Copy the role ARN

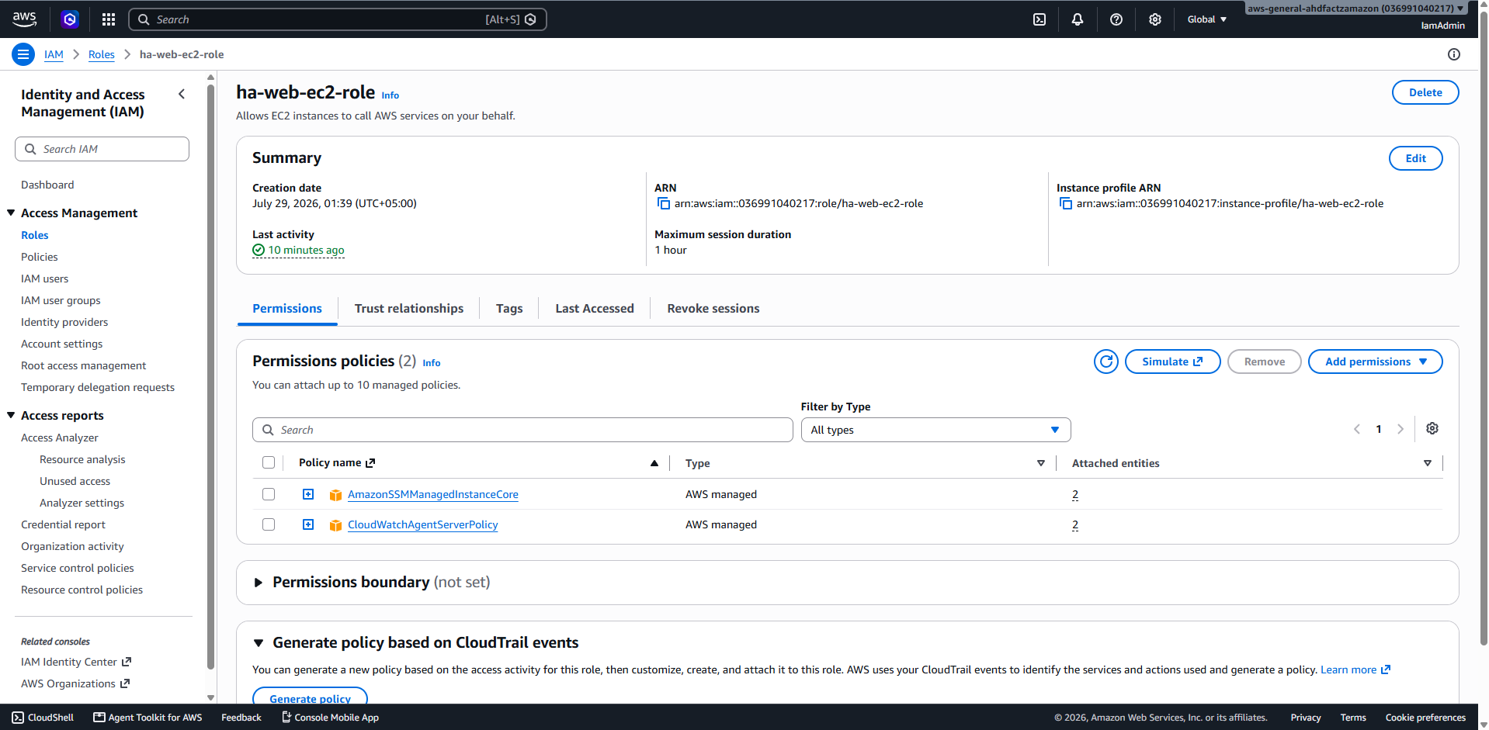point(664,203)
